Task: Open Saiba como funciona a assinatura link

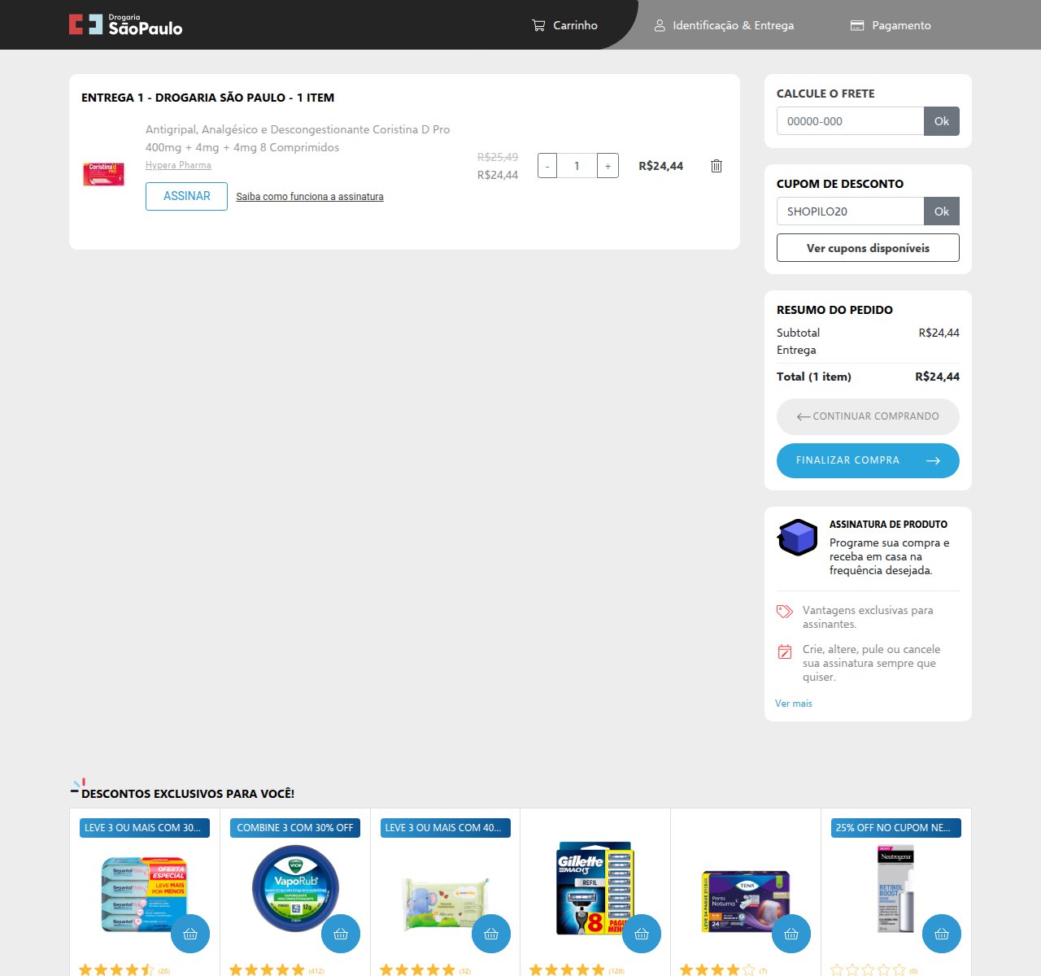Action: click(x=310, y=197)
